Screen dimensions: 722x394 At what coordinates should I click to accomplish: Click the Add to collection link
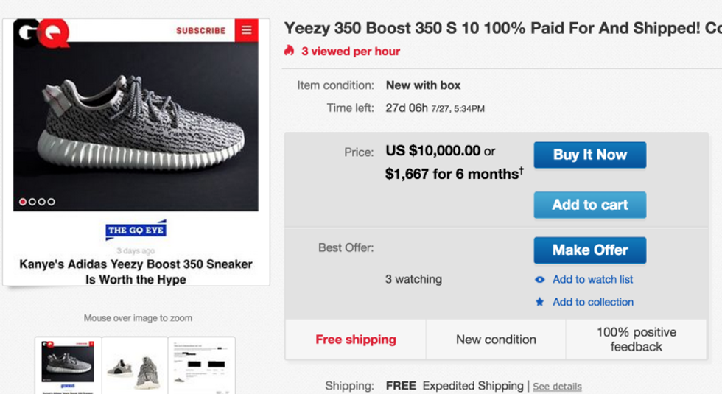pos(592,302)
